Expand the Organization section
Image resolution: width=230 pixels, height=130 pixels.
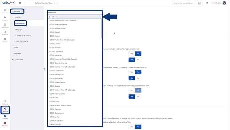[x=18, y=60]
